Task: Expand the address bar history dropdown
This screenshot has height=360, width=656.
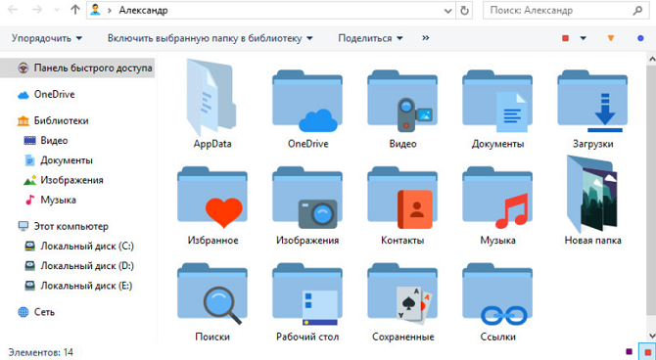Action: point(448,11)
